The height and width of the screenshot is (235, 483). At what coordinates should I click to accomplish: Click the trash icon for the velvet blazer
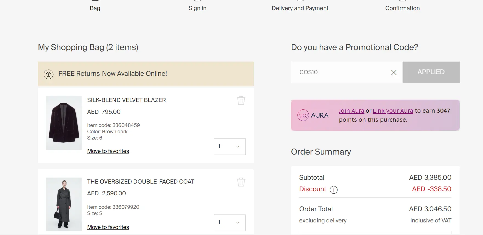(x=241, y=100)
